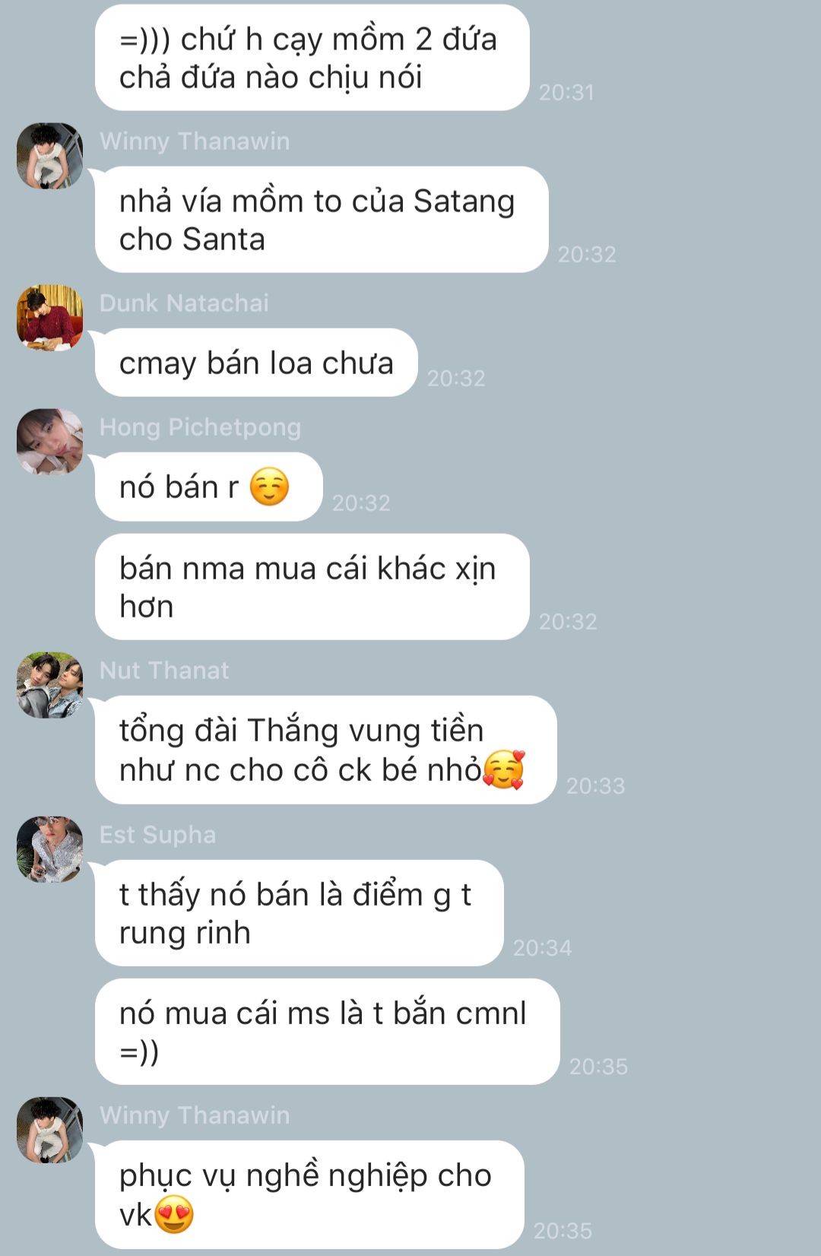The width and height of the screenshot is (821, 1256).
Task: Select the 'chứ h cạy mồm 2 đứa' message
Action: tap(312, 58)
